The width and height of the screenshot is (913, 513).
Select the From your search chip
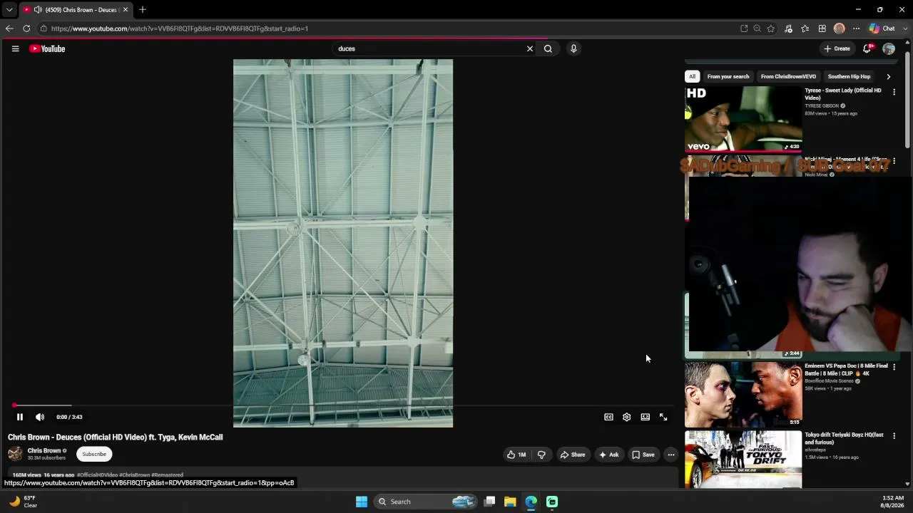pos(728,76)
